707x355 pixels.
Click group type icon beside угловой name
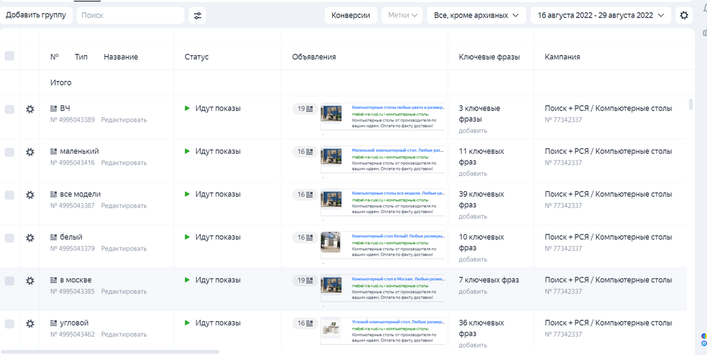tap(54, 323)
